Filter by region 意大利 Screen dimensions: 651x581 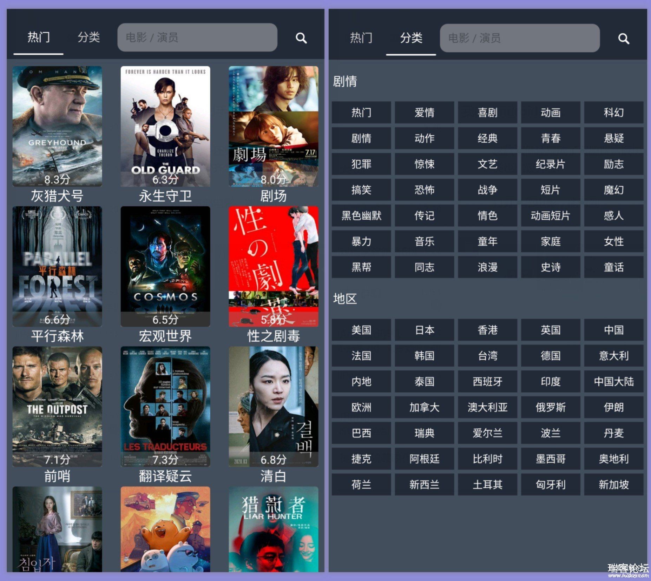(614, 356)
